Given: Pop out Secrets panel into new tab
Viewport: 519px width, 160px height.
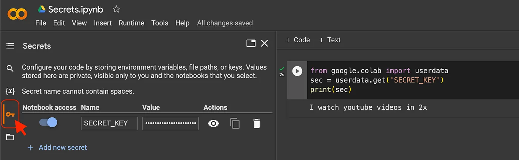Looking at the screenshot, I should [251, 43].
